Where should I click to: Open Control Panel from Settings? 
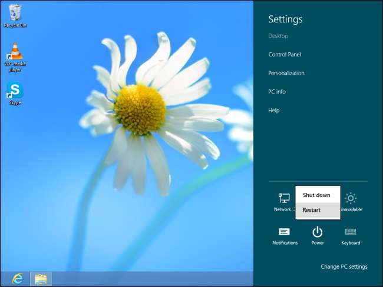(285, 54)
